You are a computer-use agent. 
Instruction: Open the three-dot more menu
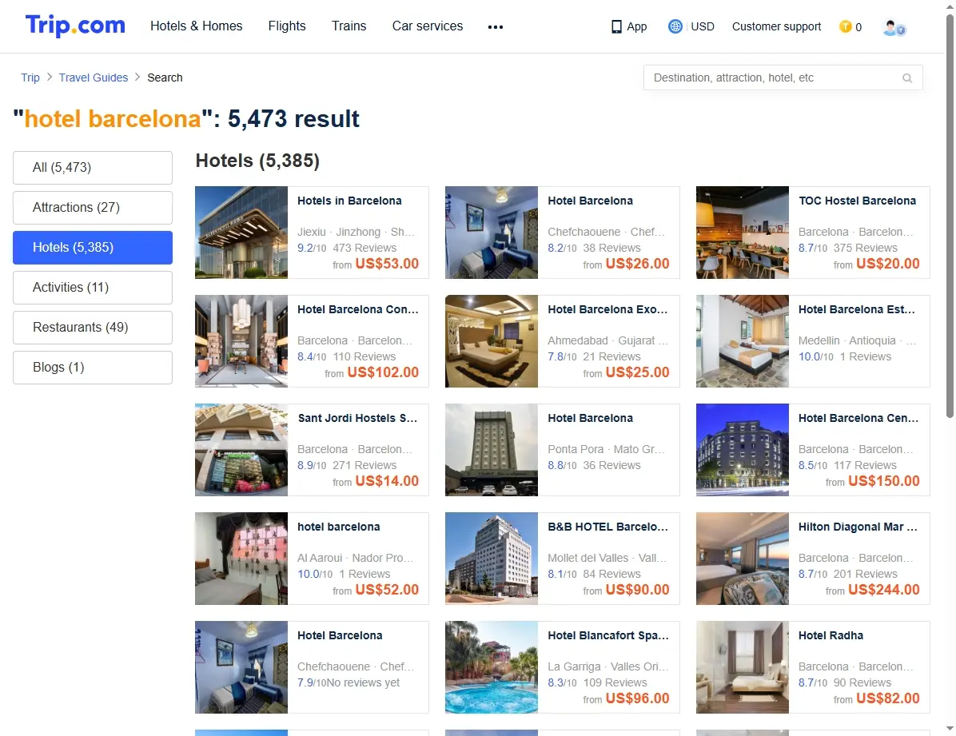point(496,27)
